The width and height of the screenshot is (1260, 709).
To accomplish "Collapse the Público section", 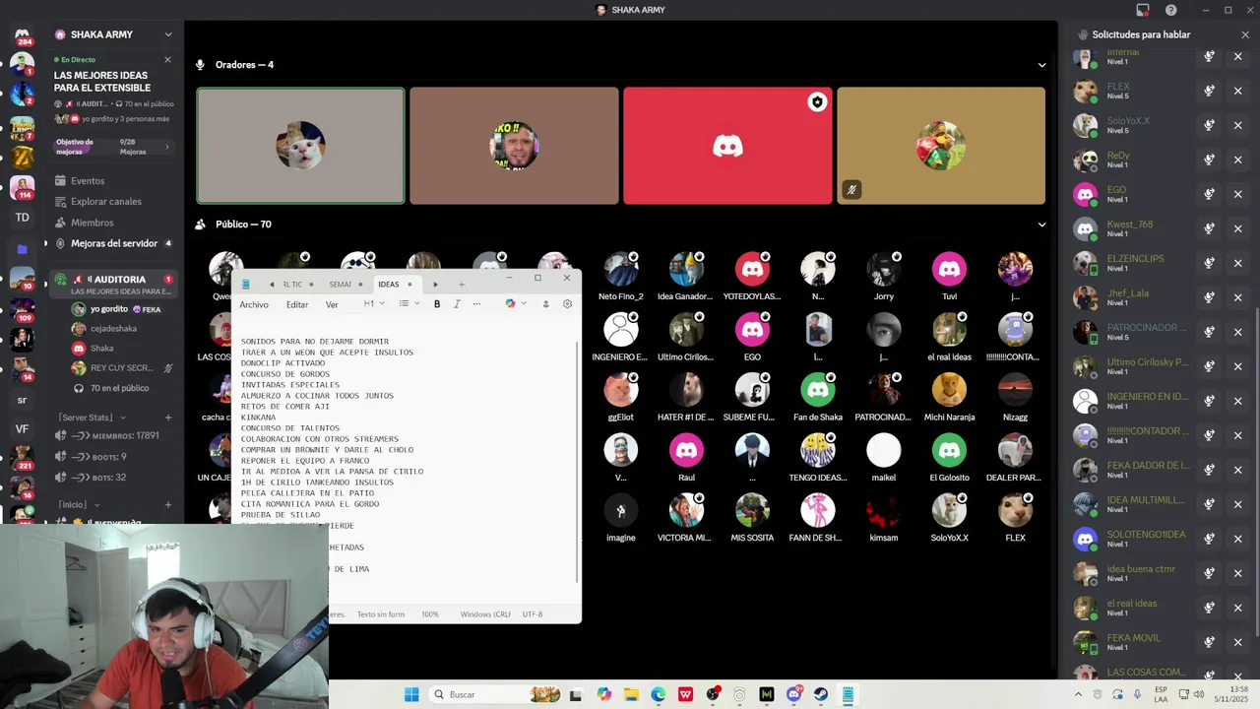I will [x=1041, y=225].
